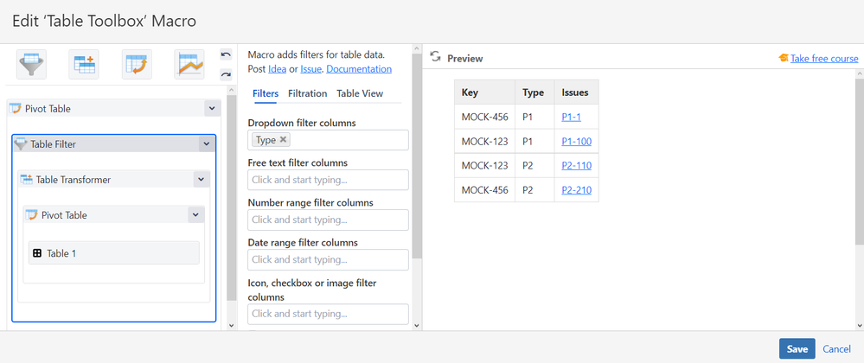Open the Table Filter macro dropdown arrow
This screenshot has height=363, width=864.
[x=206, y=144]
